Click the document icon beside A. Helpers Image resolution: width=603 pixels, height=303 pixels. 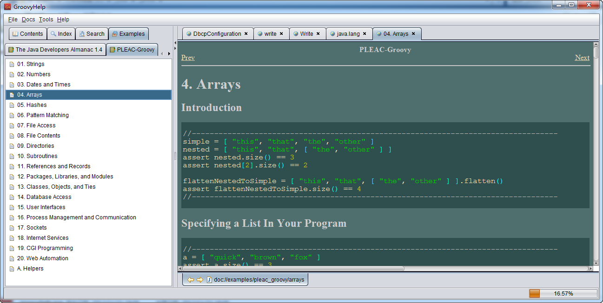pyautogui.click(x=12, y=269)
